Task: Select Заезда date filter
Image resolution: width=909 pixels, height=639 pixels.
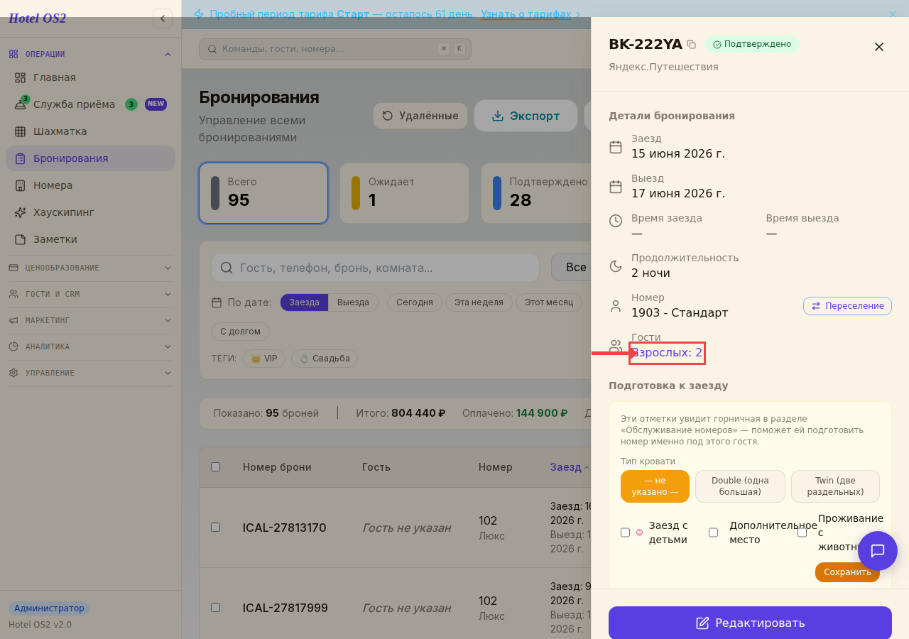Action: (x=304, y=302)
